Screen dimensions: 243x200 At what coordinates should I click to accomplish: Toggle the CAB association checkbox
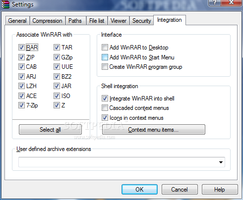21,67
